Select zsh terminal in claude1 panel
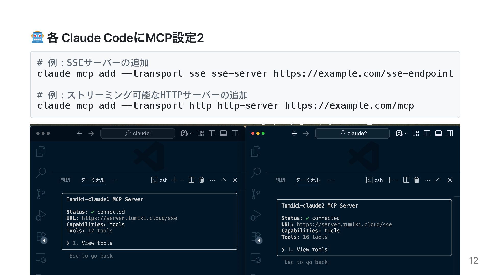Viewport: 490px width, 275px height. [x=160, y=180]
